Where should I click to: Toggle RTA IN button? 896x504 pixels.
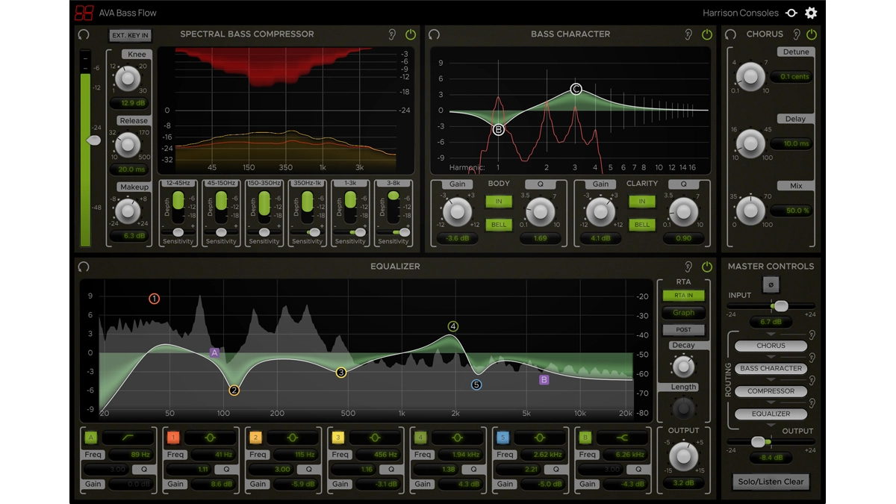point(683,296)
